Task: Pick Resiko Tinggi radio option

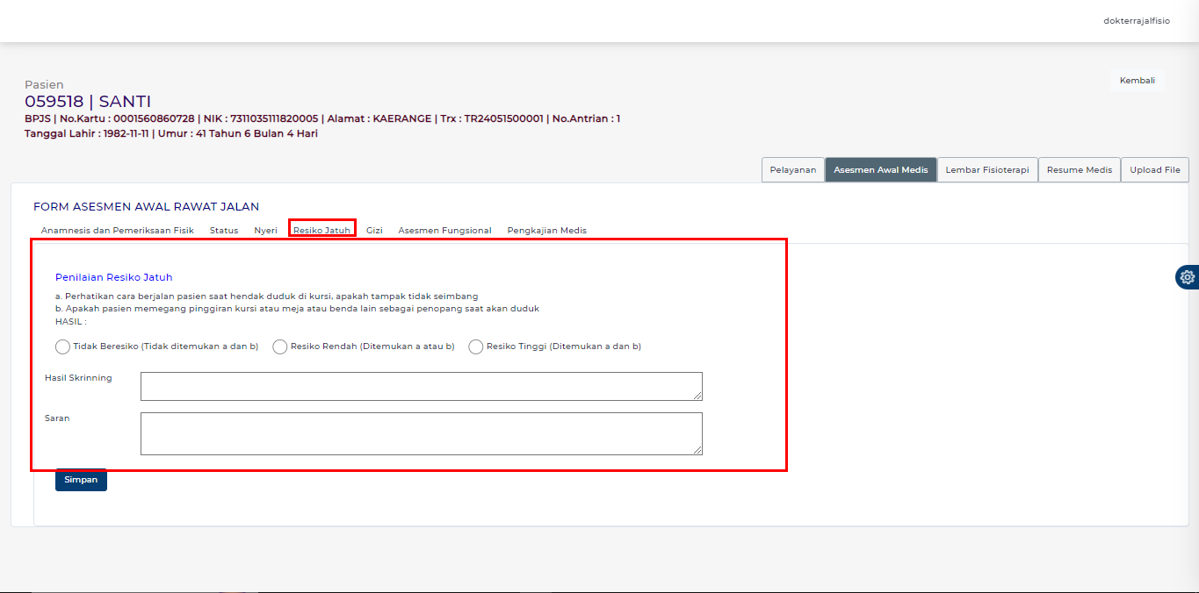Action: (x=476, y=347)
